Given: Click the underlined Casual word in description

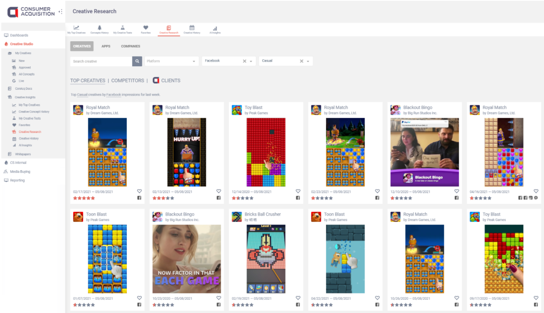Looking at the screenshot, I should pyautogui.click(x=82, y=95).
